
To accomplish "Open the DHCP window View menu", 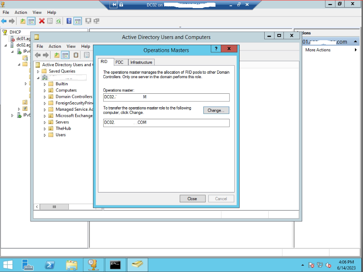I will coord(37,13).
